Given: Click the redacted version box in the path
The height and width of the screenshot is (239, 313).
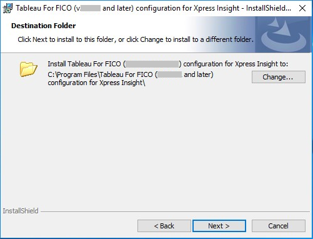Looking at the screenshot, I should coord(170,74).
